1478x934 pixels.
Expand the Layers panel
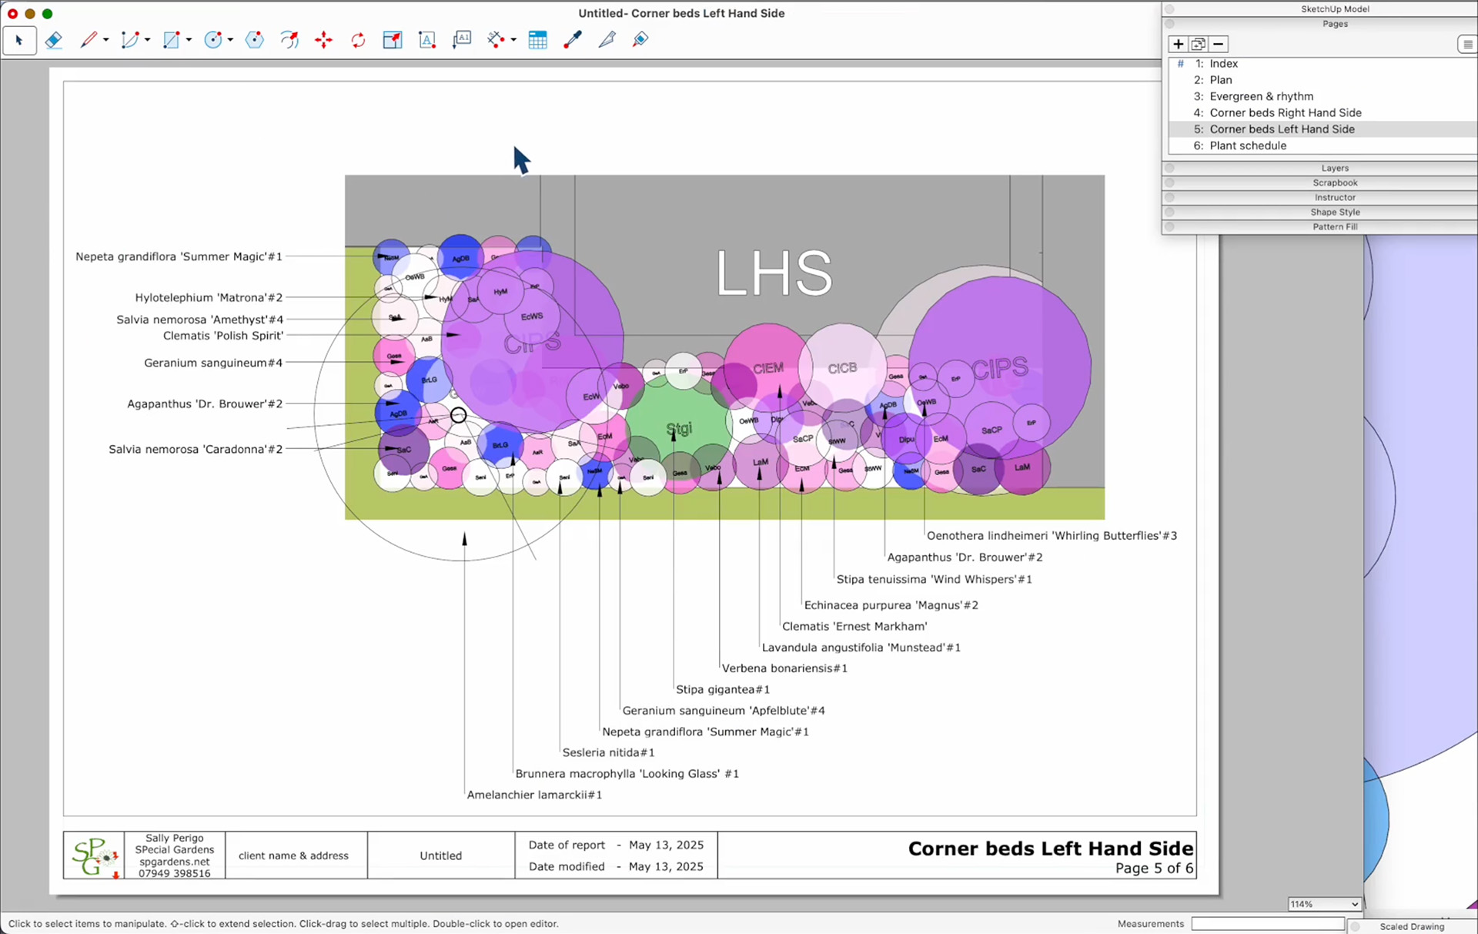tap(1335, 168)
